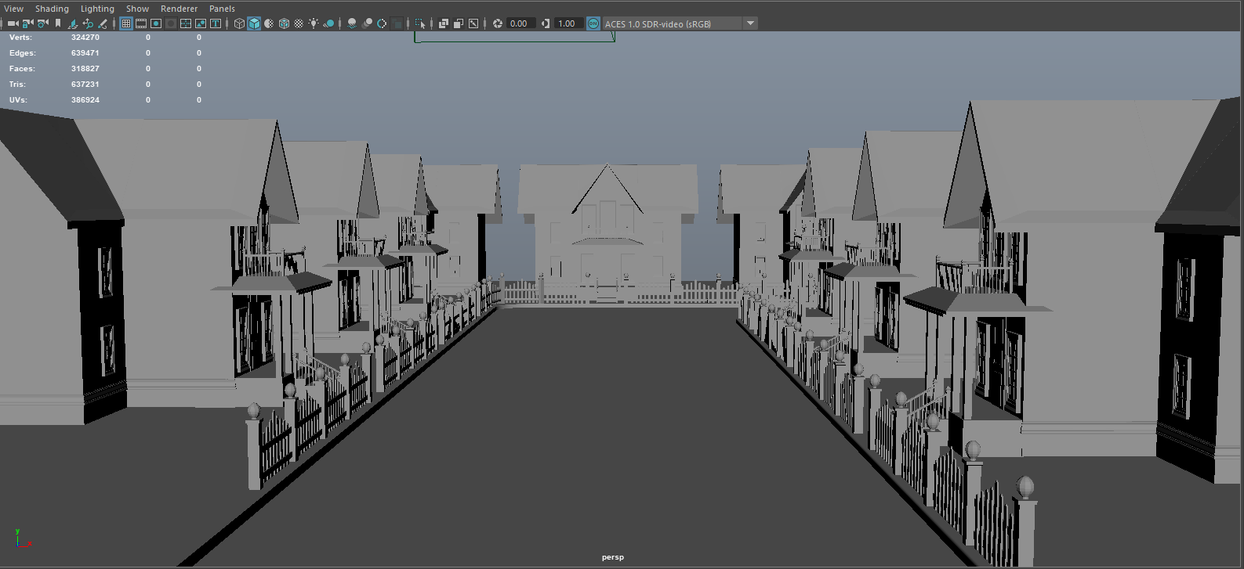
Task: Open the ACES 1.0 SDR-video view transform dropdown
Action: coord(750,23)
